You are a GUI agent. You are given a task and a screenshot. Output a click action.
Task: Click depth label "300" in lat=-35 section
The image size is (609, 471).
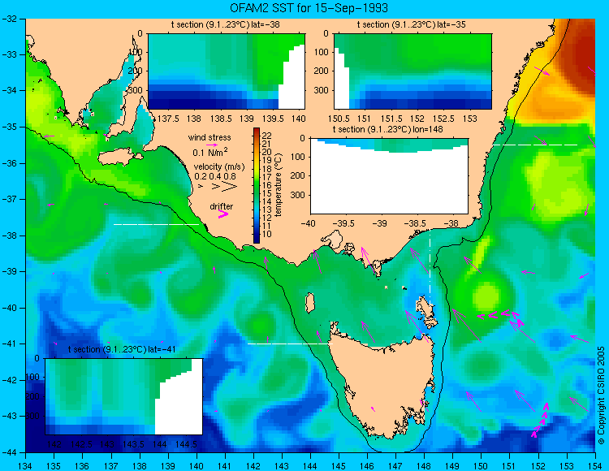point(322,90)
